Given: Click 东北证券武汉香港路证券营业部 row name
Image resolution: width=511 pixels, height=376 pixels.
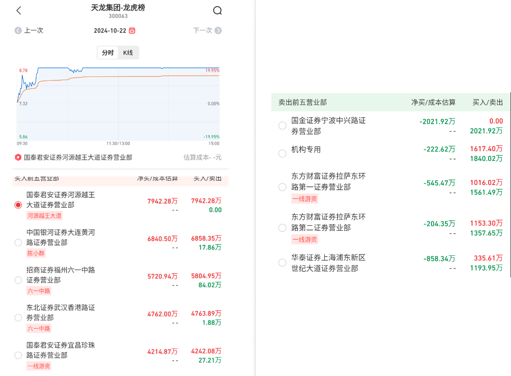Looking at the screenshot, I should (61, 312).
